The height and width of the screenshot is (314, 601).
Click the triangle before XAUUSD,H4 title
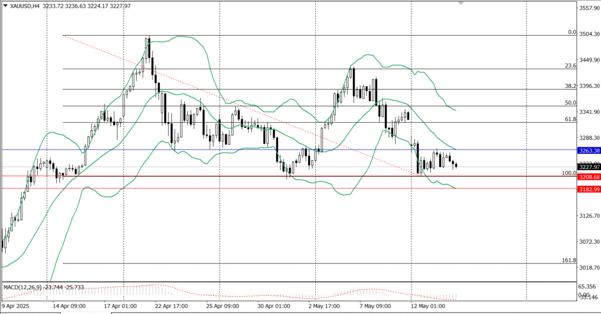(5, 6)
